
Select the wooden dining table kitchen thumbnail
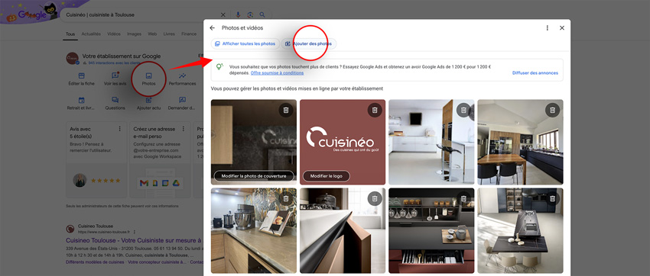coord(520,142)
